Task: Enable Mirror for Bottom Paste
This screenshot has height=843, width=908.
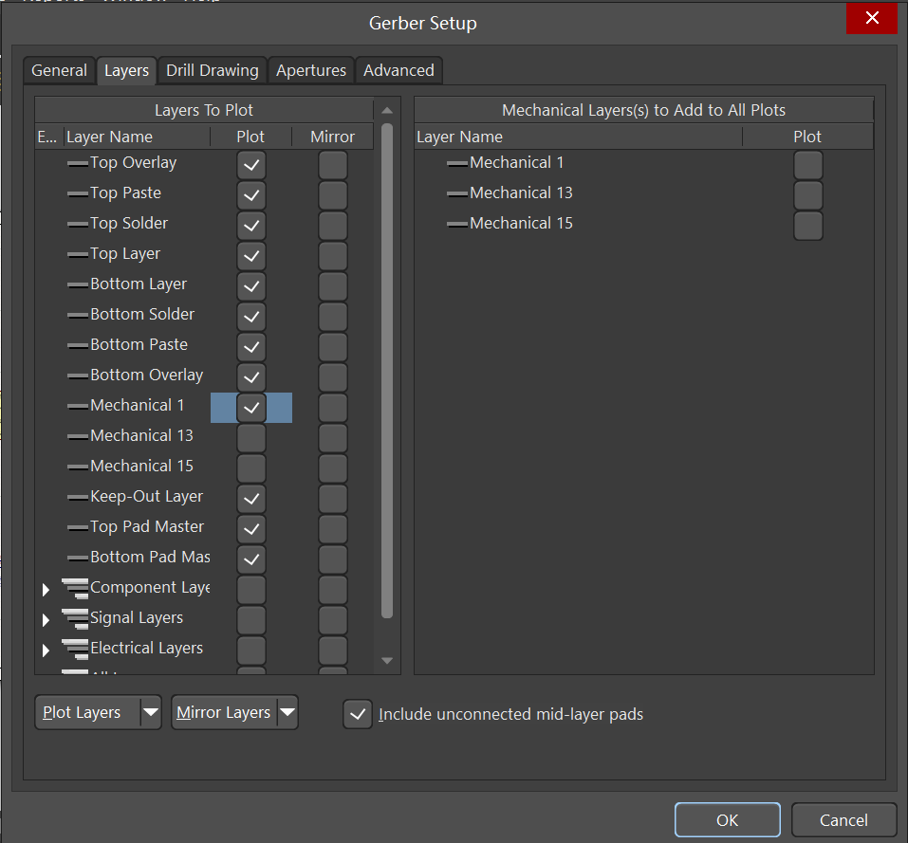Action: coord(333,346)
